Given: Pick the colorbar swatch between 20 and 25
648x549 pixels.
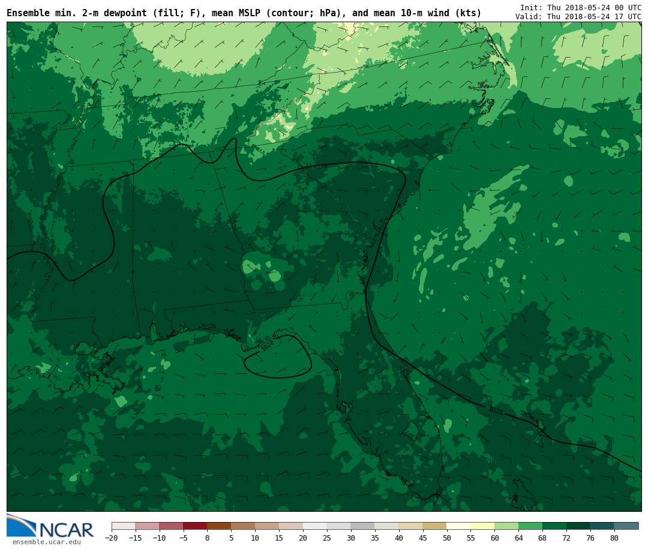Looking at the screenshot, I should pyautogui.click(x=315, y=526).
